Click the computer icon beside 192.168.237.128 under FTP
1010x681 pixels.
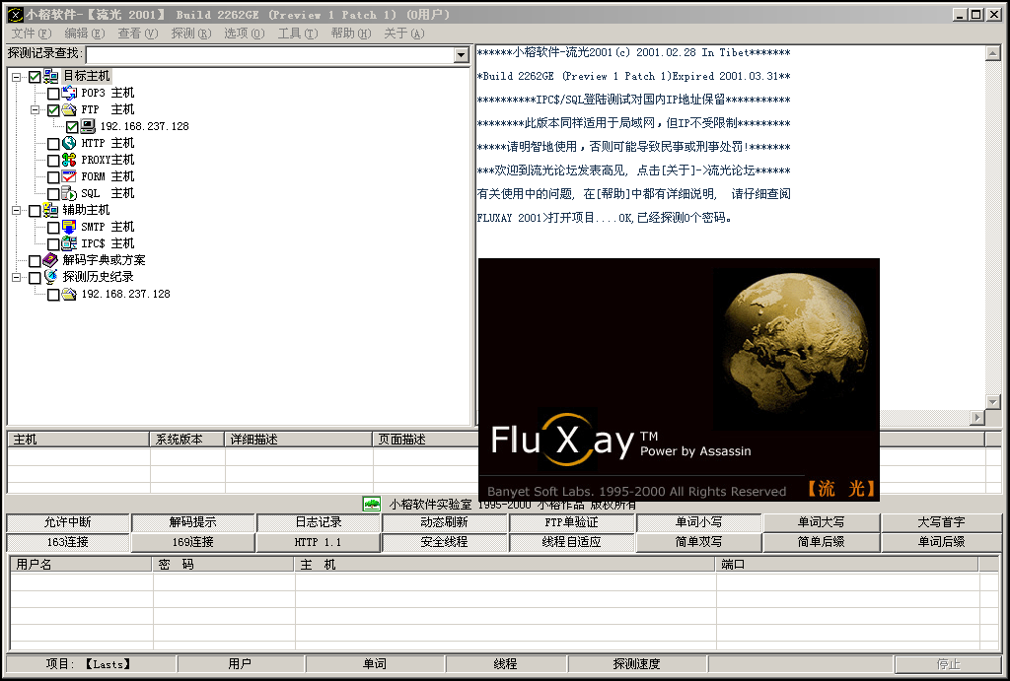88,126
